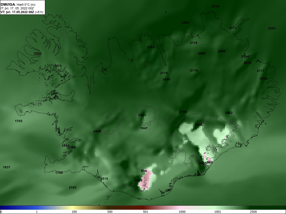Click map value 2103
The width and height of the screenshot is (286, 214).
click(x=73, y=187)
